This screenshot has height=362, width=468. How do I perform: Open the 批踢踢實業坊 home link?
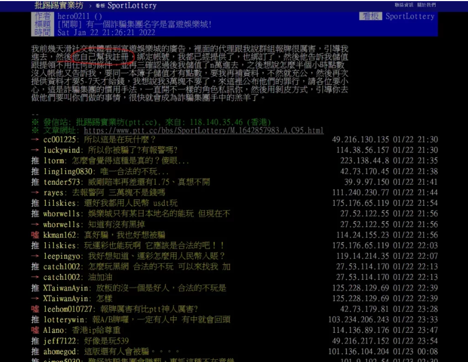point(59,5)
